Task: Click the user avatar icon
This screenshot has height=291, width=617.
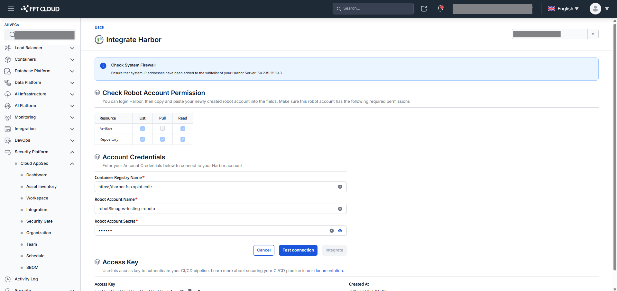Action: [595, 9]
